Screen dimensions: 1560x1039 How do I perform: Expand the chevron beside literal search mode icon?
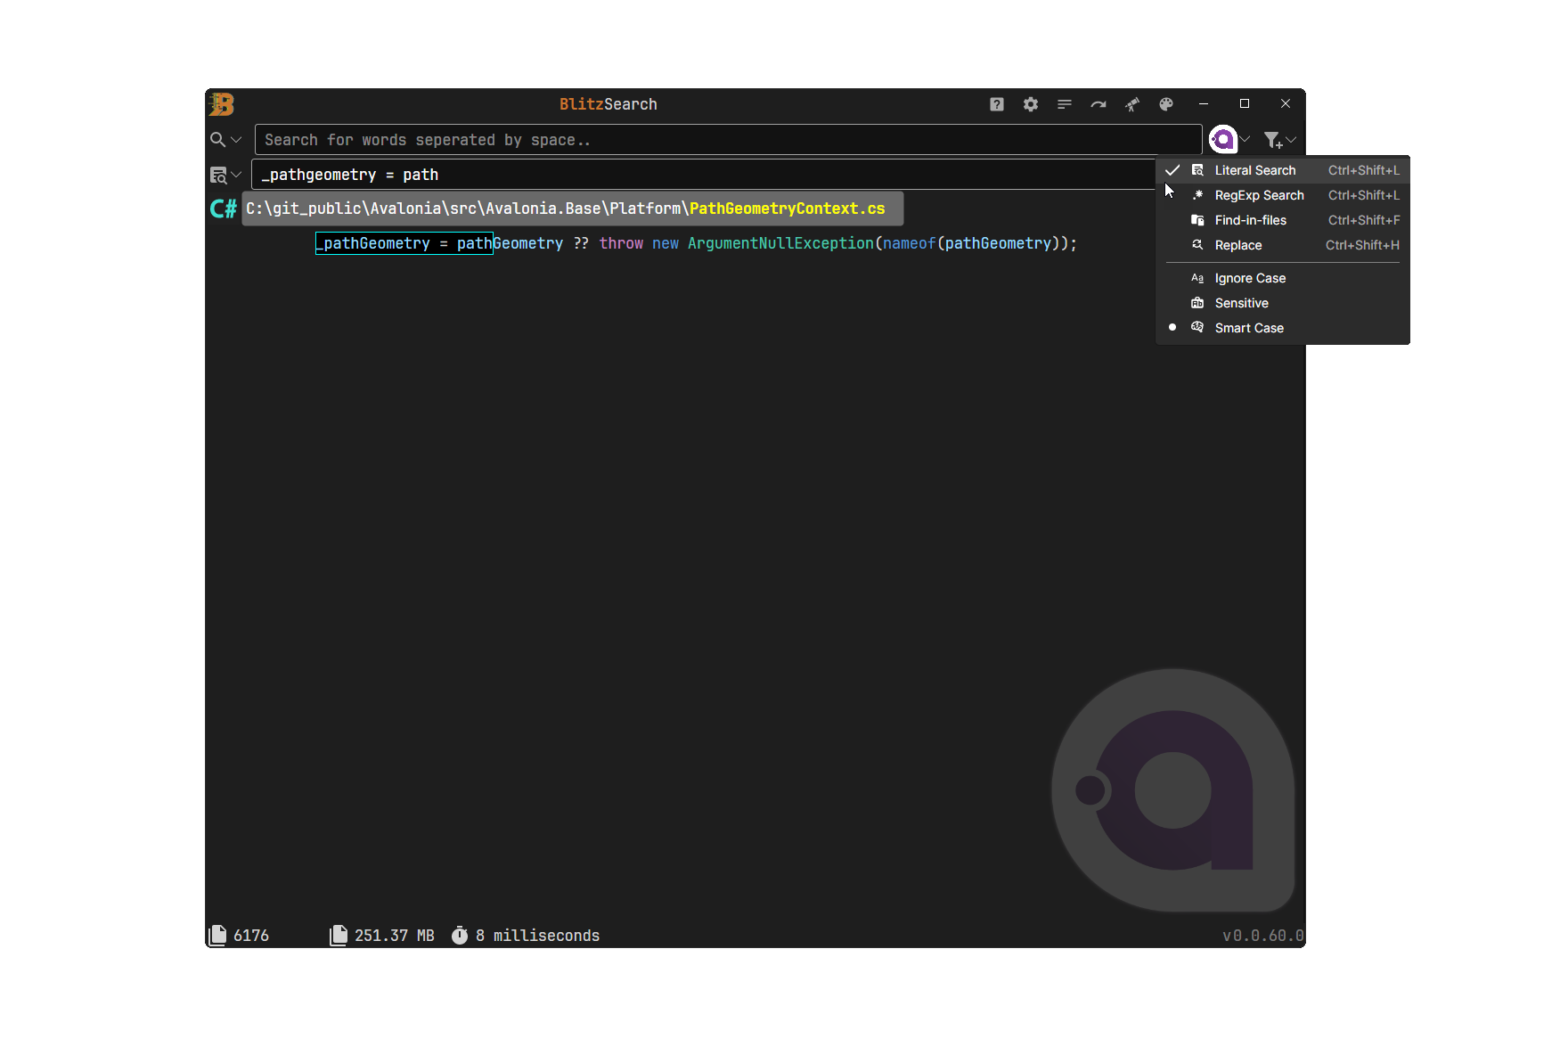[x=236, y=175]
